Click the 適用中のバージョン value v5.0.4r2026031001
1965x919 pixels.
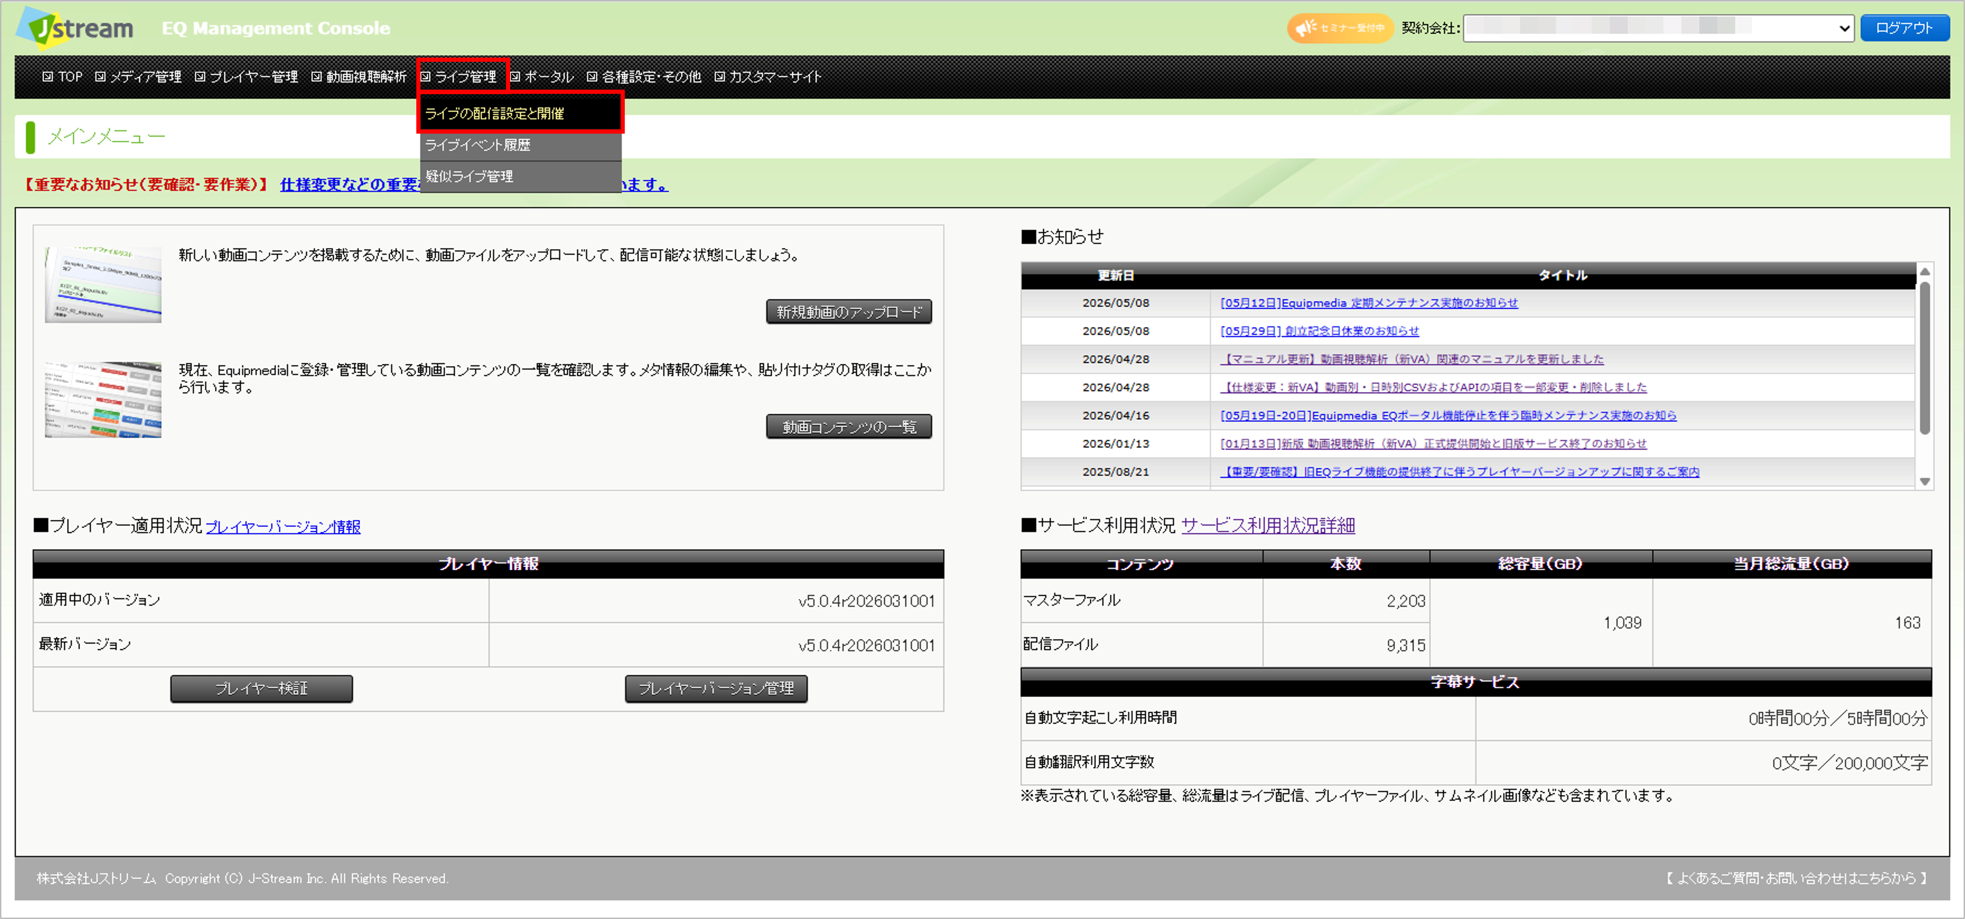[867, 601]
